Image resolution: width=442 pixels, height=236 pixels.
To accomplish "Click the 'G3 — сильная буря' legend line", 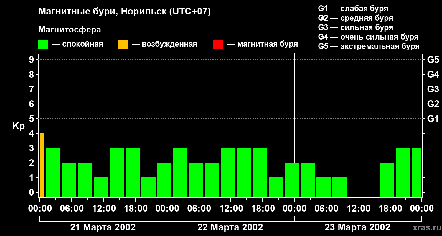I will 356,27.
